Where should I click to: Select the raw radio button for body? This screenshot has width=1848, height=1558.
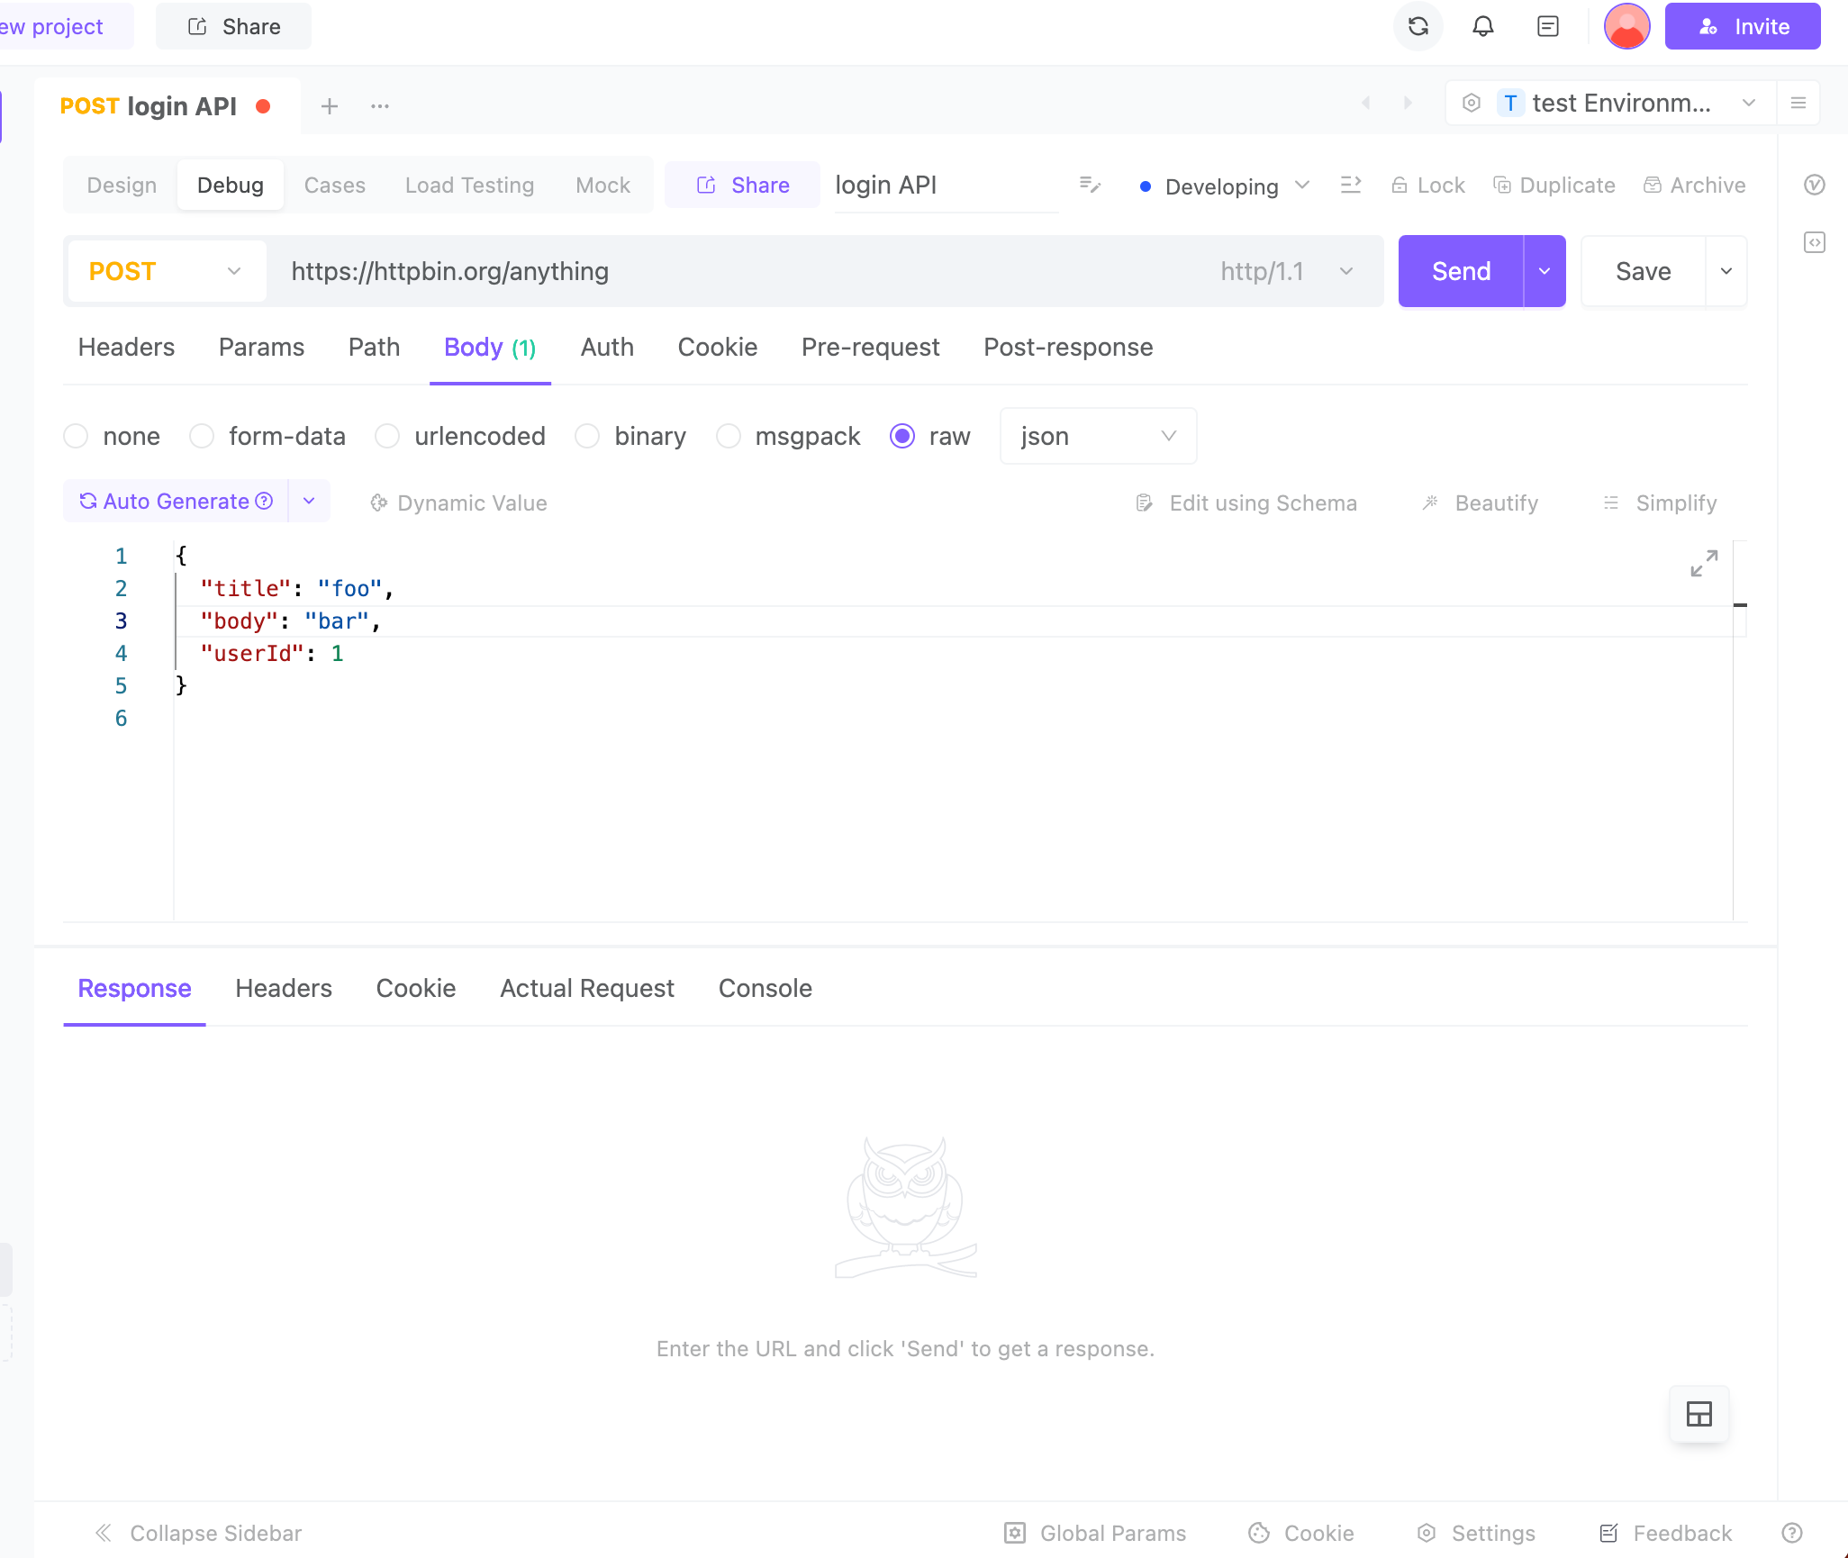coord(901,434)
